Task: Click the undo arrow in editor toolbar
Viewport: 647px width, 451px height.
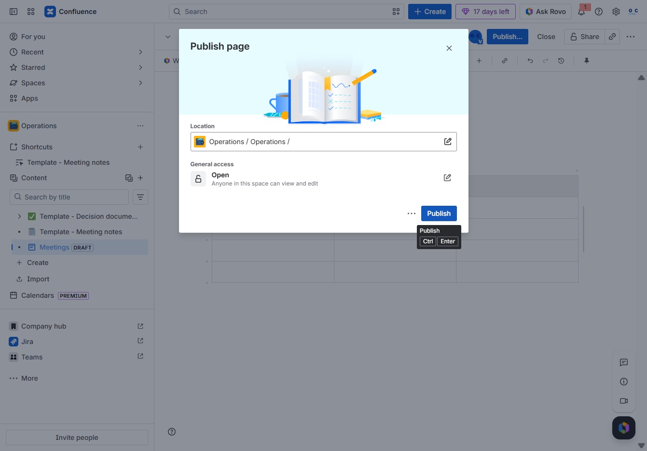Action: point(530,61)
